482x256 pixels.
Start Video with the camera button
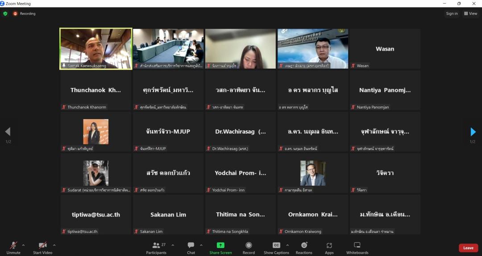click(x=42, y=248)
